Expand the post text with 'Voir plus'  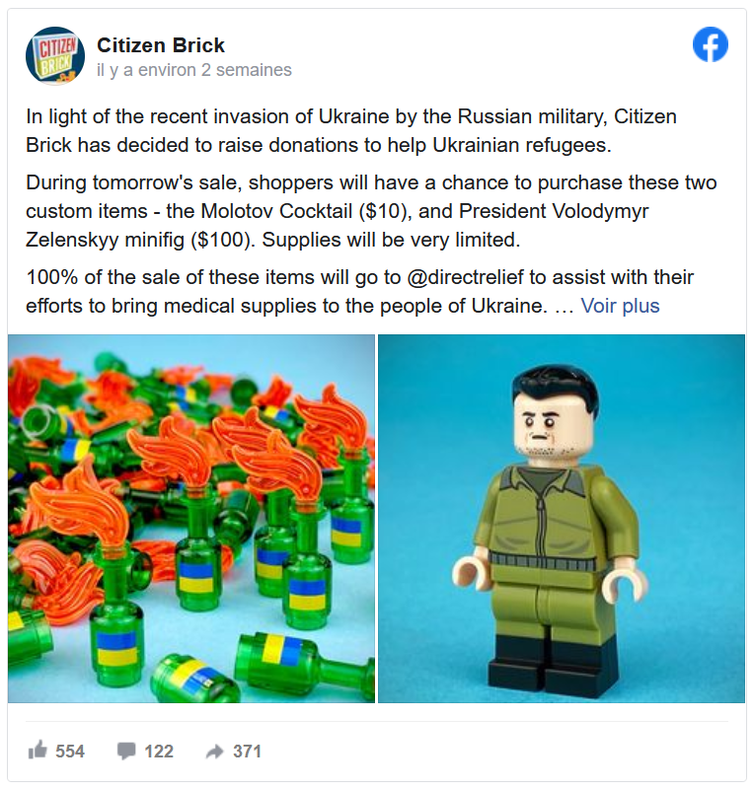[620, 306]
